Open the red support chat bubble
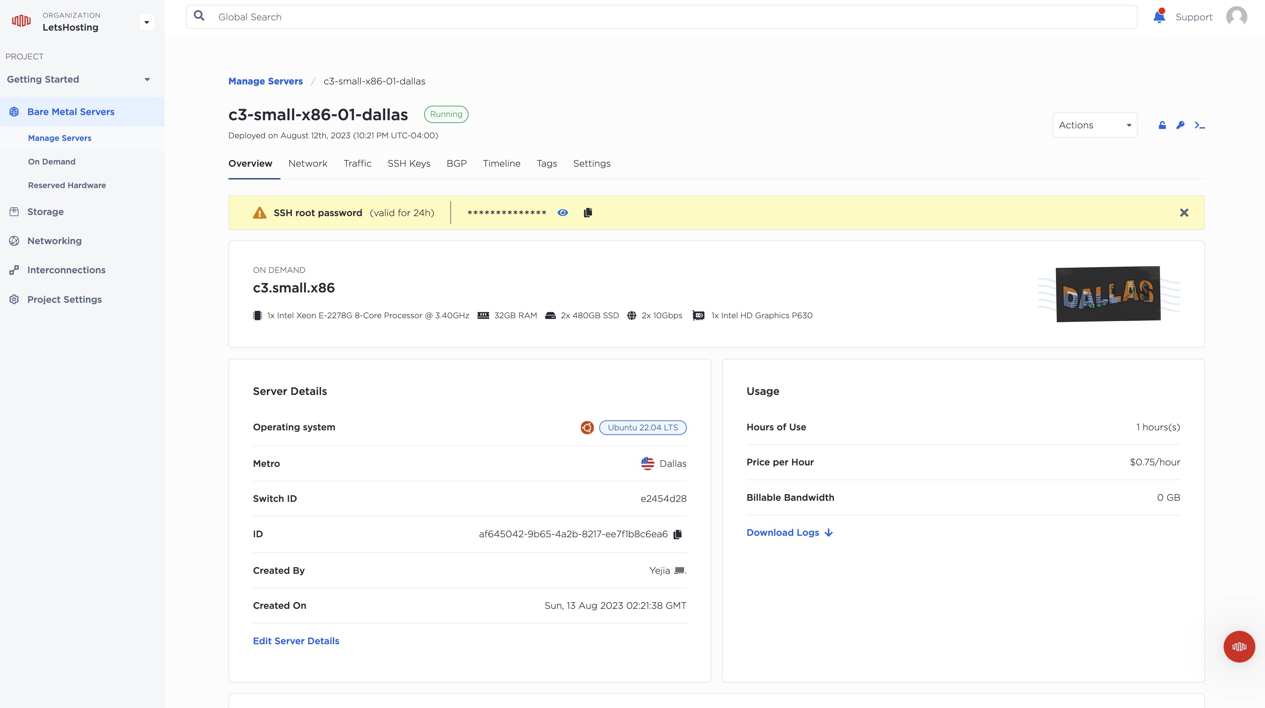This screenshot has width=1265, height=708. click(x=1239, y=646)
